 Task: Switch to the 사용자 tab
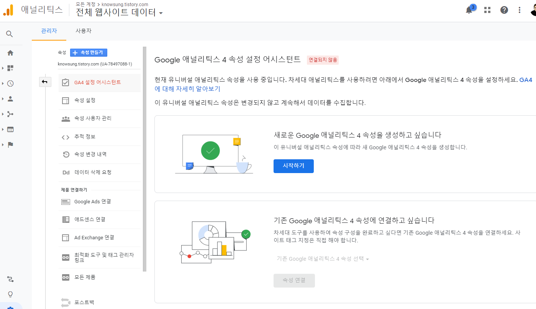coord(84,31)
